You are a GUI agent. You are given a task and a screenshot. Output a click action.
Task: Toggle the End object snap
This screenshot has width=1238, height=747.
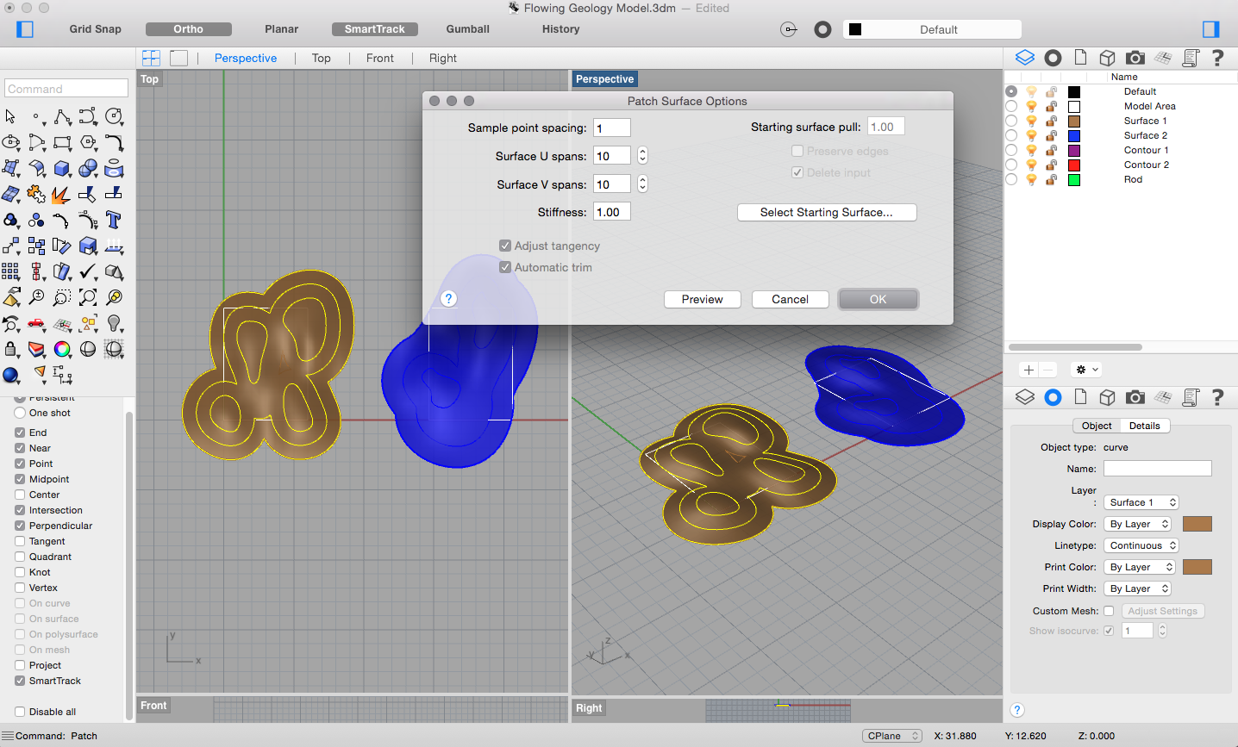(20, 433)
